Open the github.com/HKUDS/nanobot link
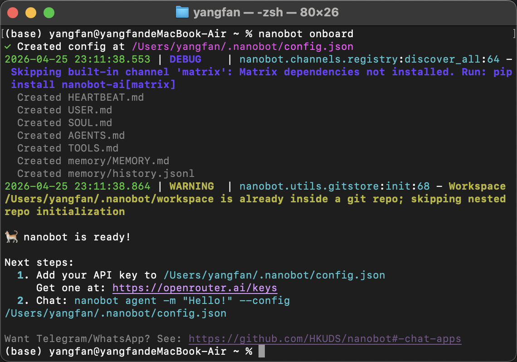Viewport: 517px width, 362px height. tap(325, 338)
